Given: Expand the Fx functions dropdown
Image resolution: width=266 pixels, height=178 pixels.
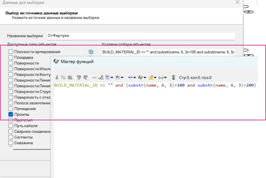Looking at the screenshot, I should (x=142, y=77).
